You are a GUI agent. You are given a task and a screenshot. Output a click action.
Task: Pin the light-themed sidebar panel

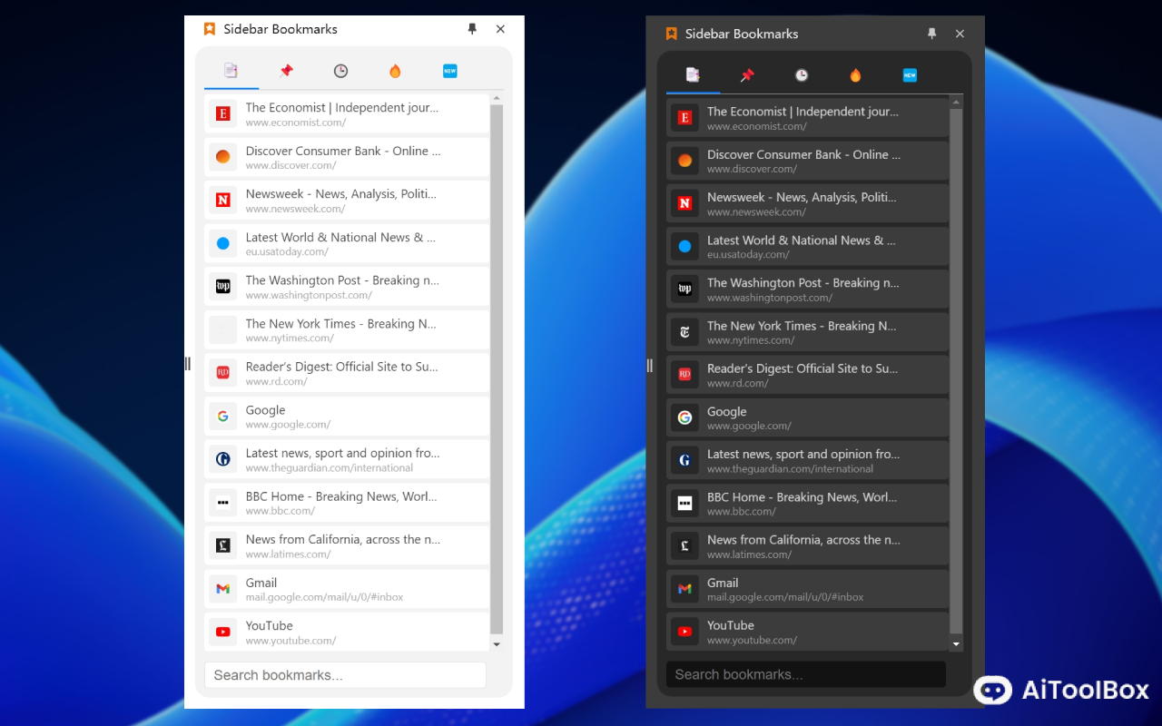[x=472, y=29]
